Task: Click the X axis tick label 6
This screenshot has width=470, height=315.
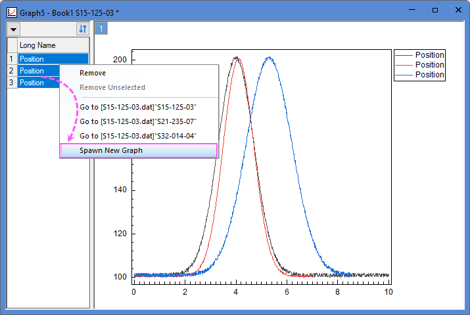Action: point(287,292)
